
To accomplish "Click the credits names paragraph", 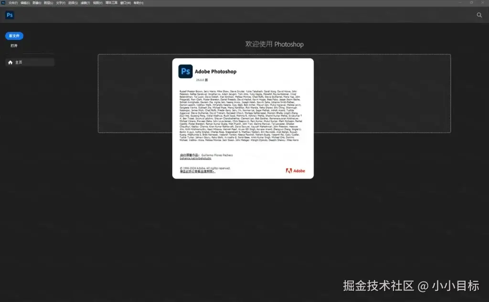I will [241, 115].
